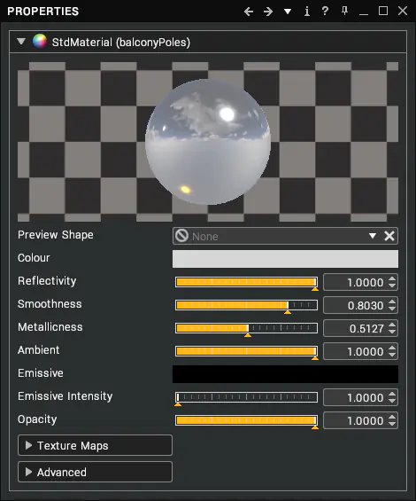Clear Preview Shape with the X icon
The image size is (416, 501).
pos(389,236)
